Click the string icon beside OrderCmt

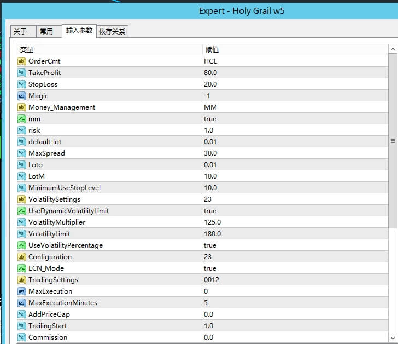[x=22, y=61]
